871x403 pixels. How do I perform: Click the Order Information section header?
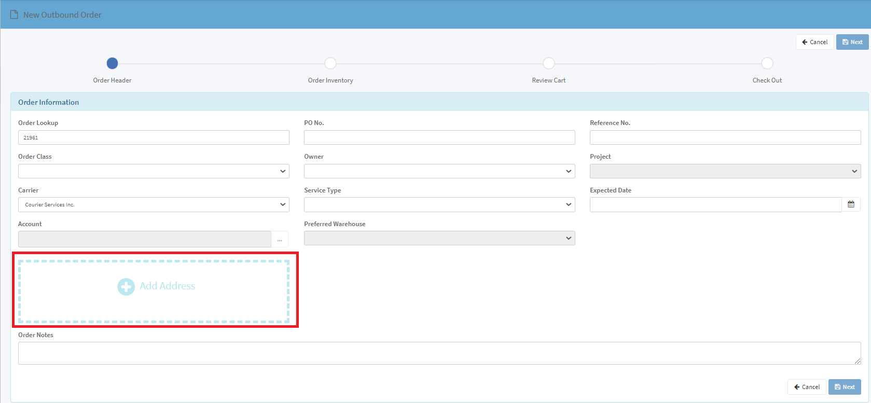click(x=439, y=102)
